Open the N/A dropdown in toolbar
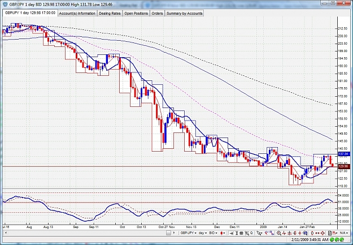Screen dimensions: 353x245 [x=343, y=233]
